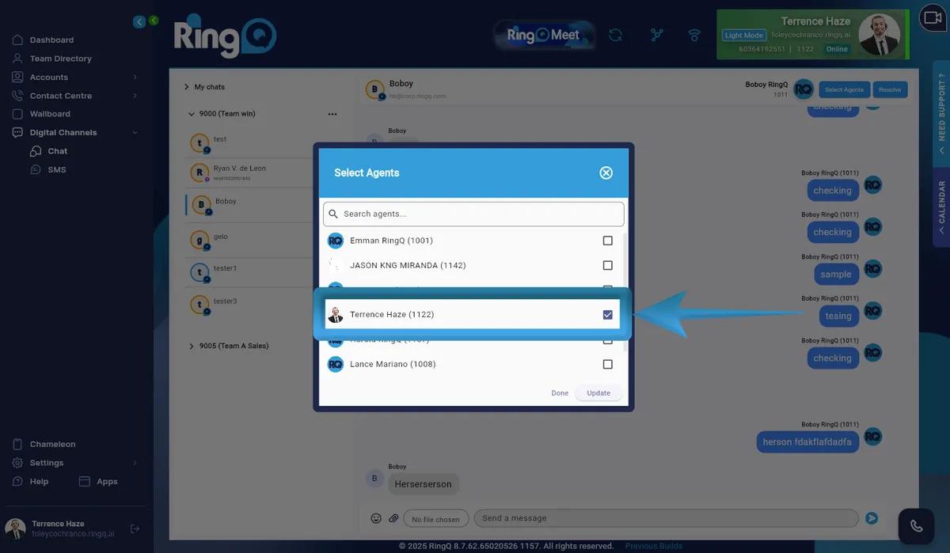The height and width of the screenshot is (553, 950).
Task: Open the Dashboard sidebar item
Action: (51, 40)
